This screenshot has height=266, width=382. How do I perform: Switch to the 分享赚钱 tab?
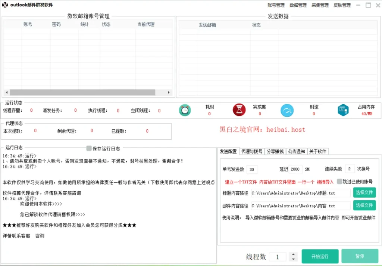[275, 151]
